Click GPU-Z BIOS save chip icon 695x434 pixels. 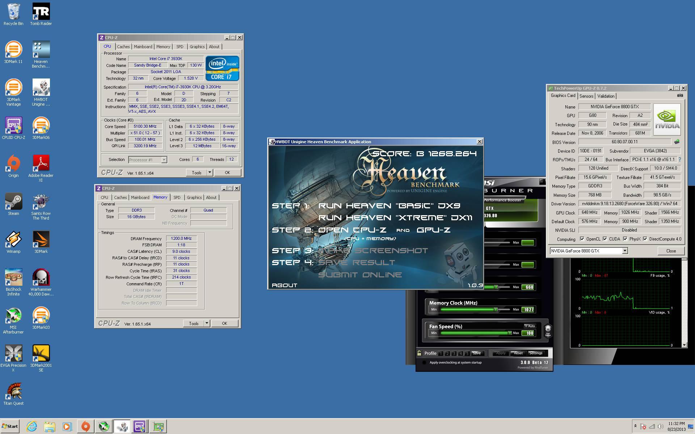pyautogui.click(x=677, y=142)
